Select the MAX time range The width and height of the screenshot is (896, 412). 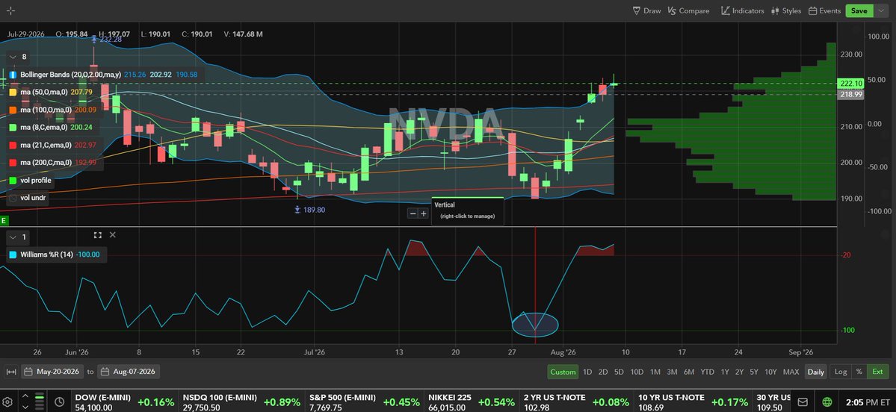click(x=791, y=372)
